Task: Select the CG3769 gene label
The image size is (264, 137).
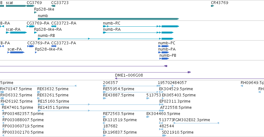Action: [34, 3]
